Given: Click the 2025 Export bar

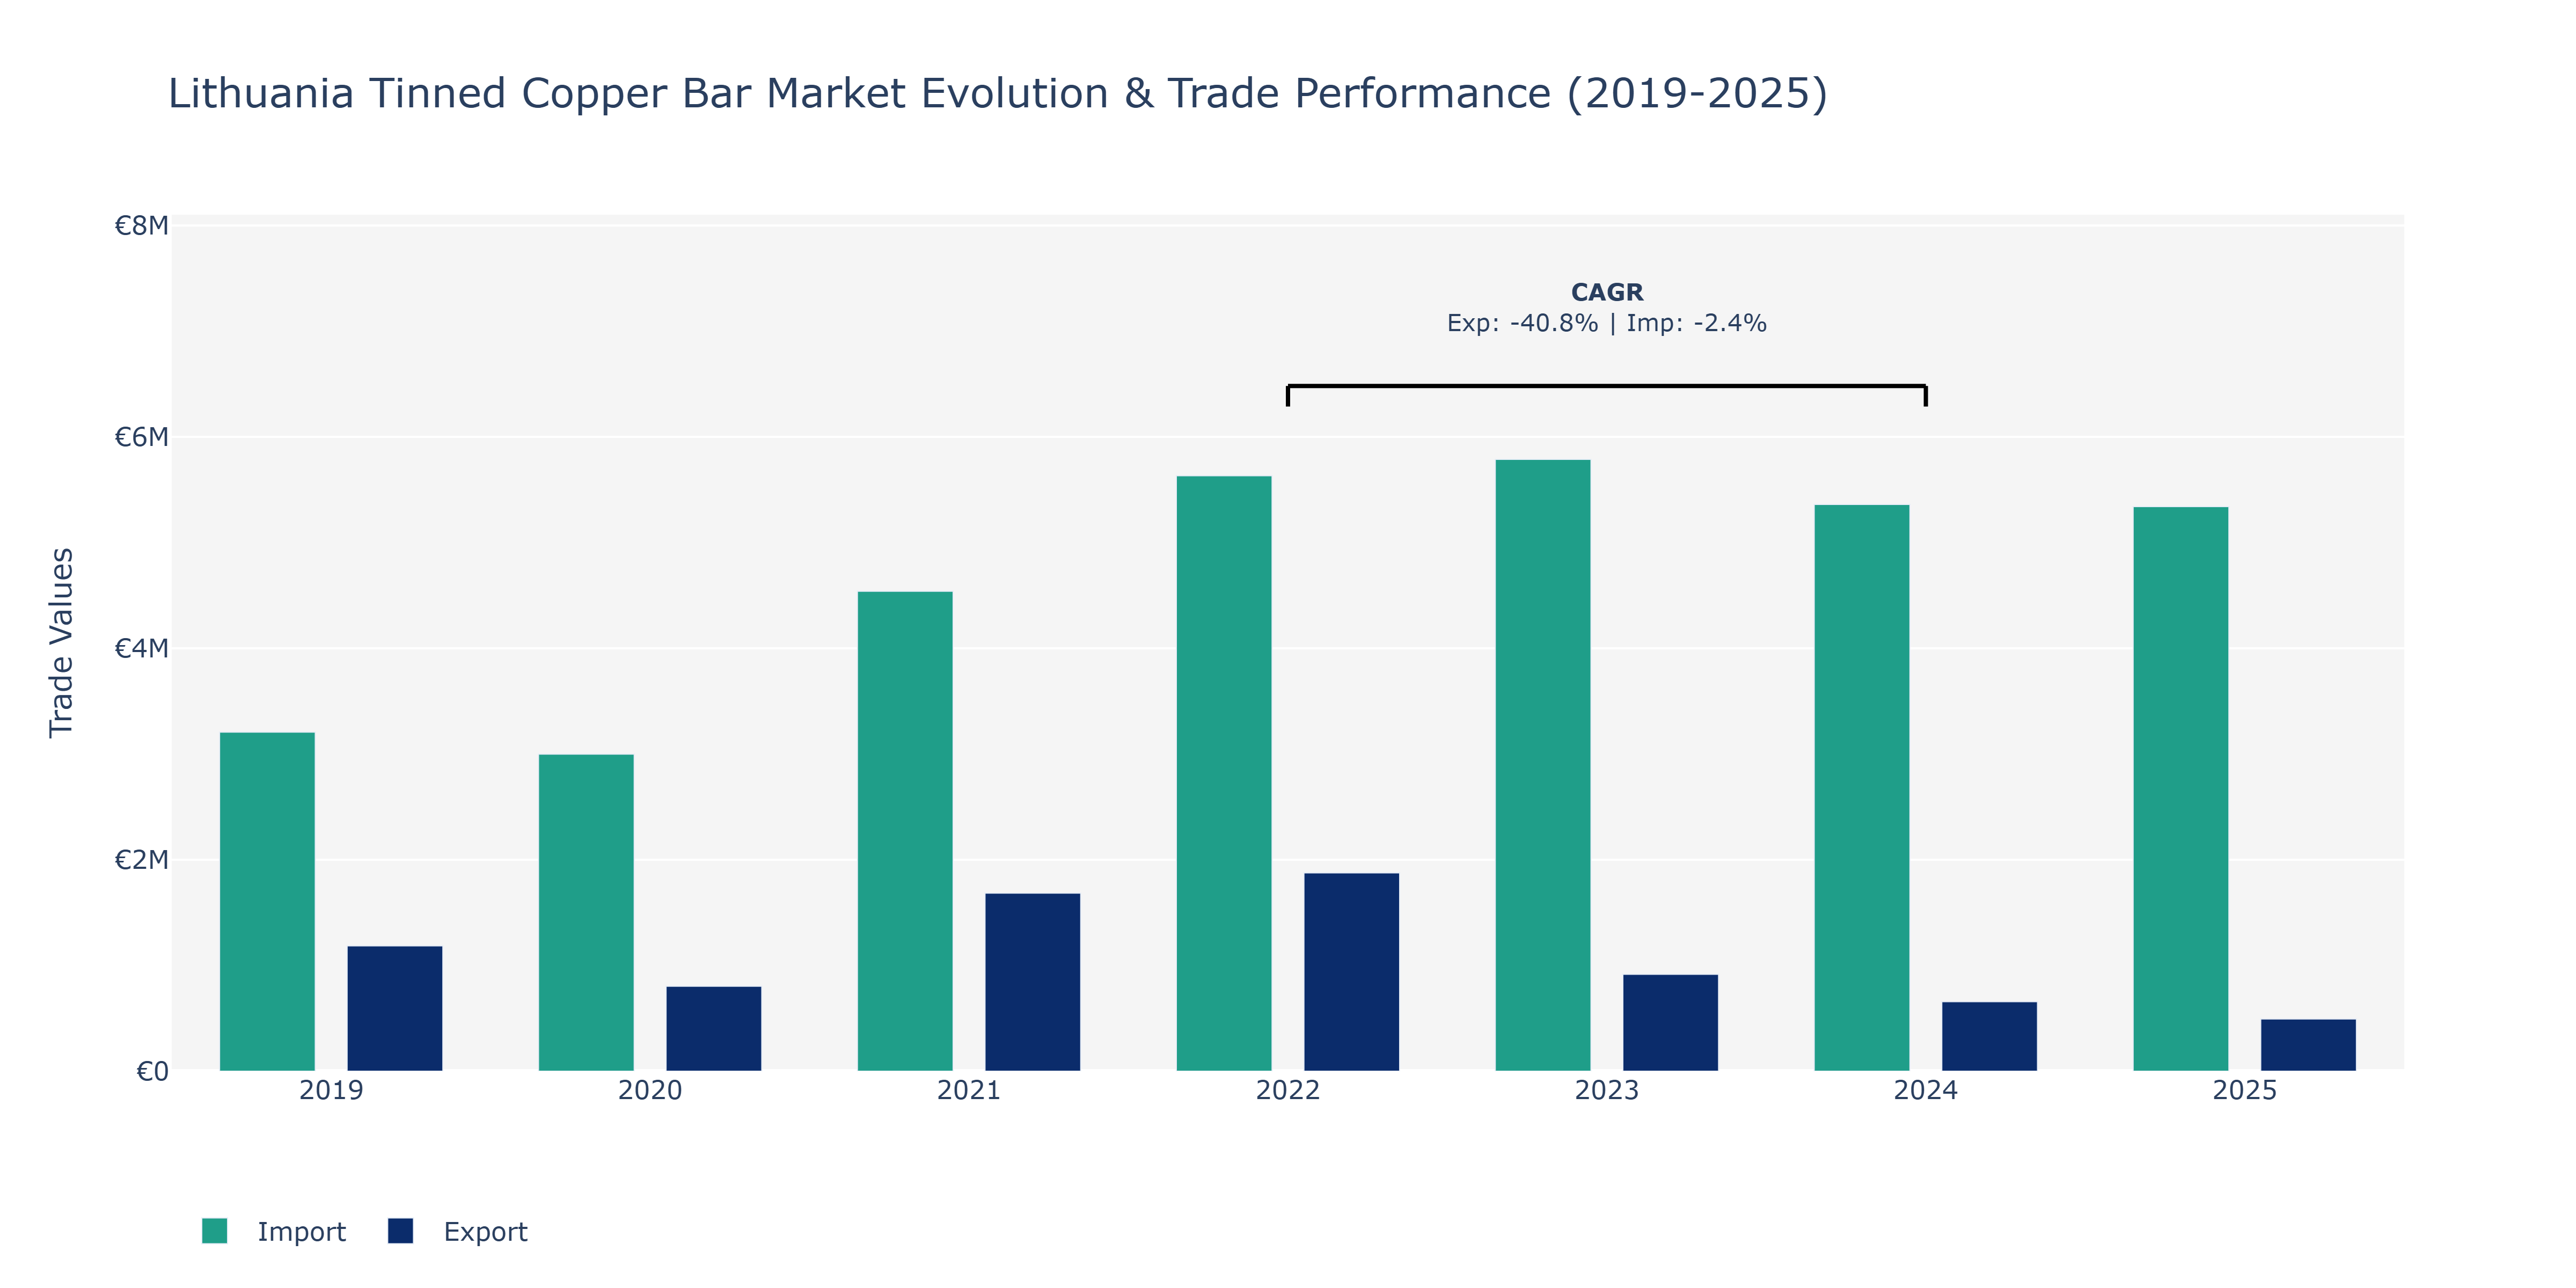Looking at the screenshot, I should tap(2309, 1045).
